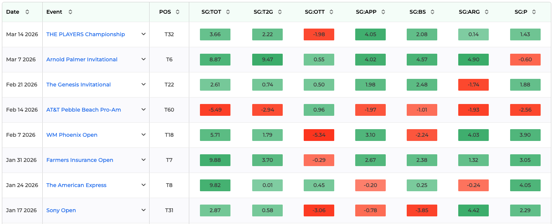Open The American Express event link
Screen dimensions: 554x224
coord(76,185)
